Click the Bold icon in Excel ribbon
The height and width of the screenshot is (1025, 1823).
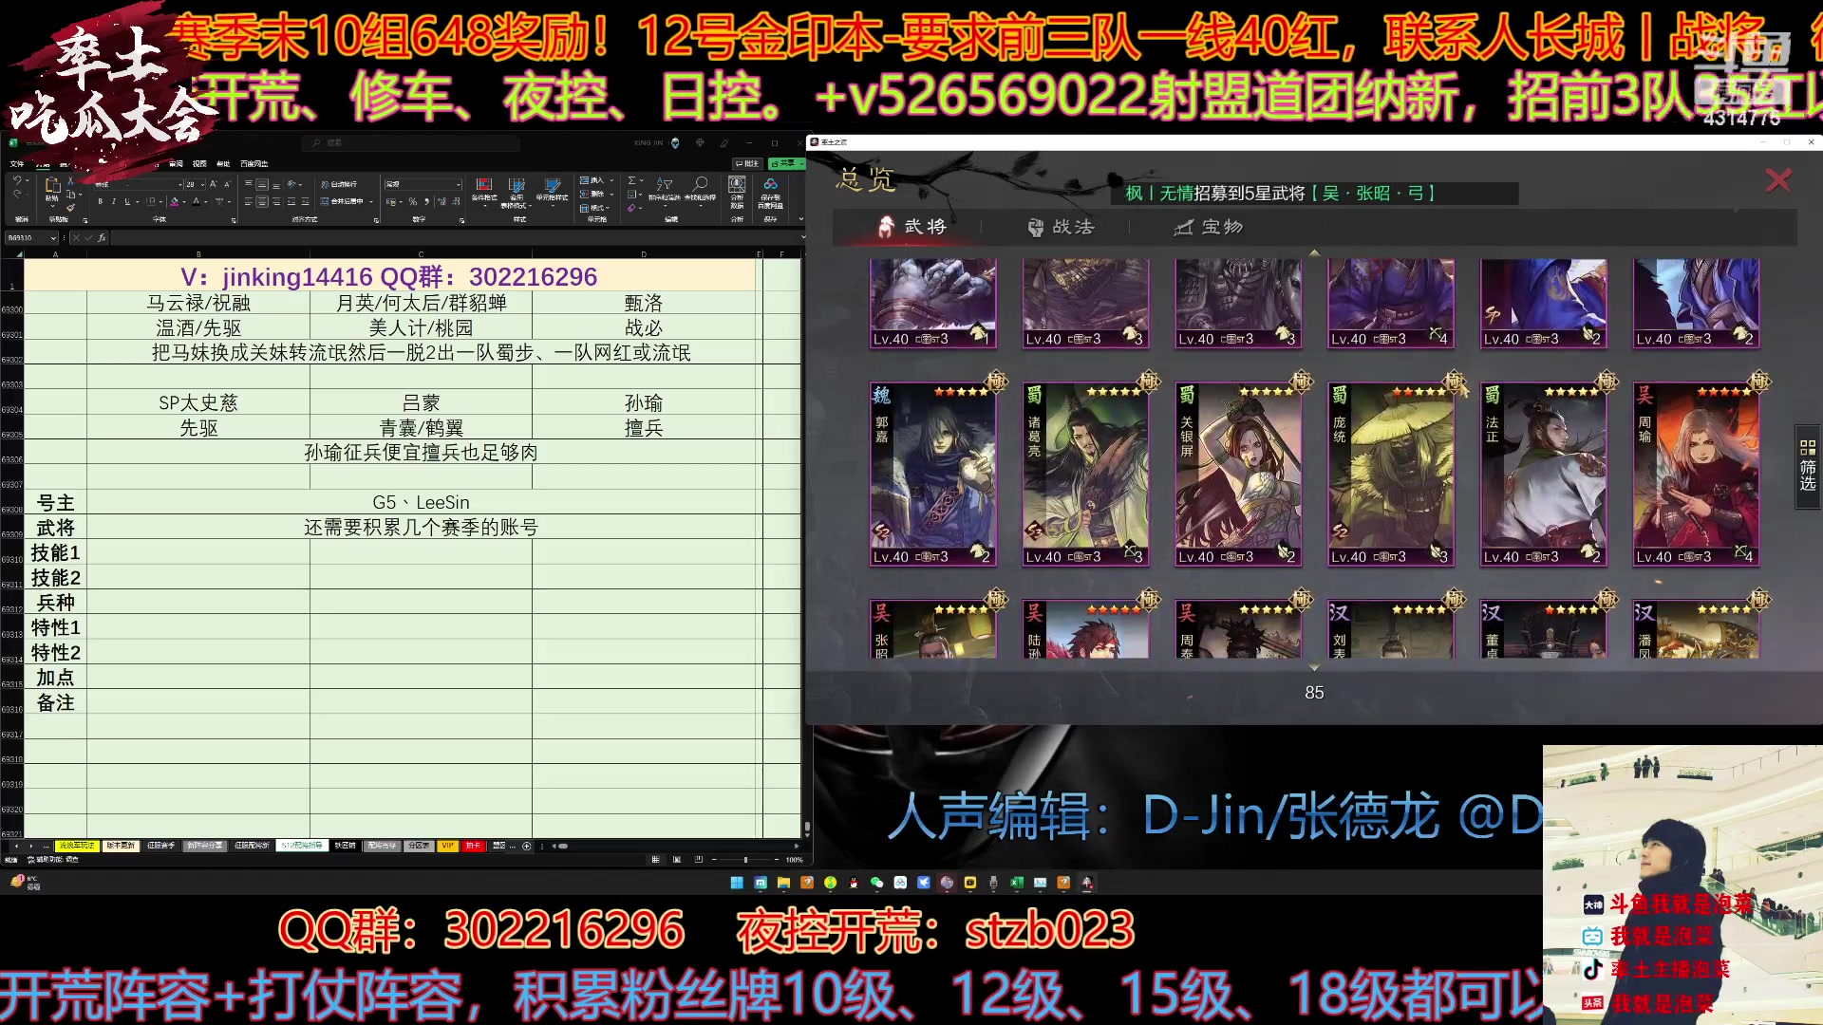point(100,201)
